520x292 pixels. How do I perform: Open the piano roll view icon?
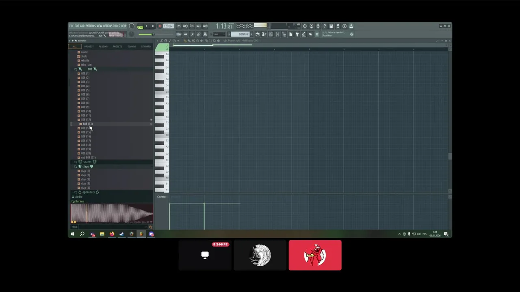click(x=264, y=34)
